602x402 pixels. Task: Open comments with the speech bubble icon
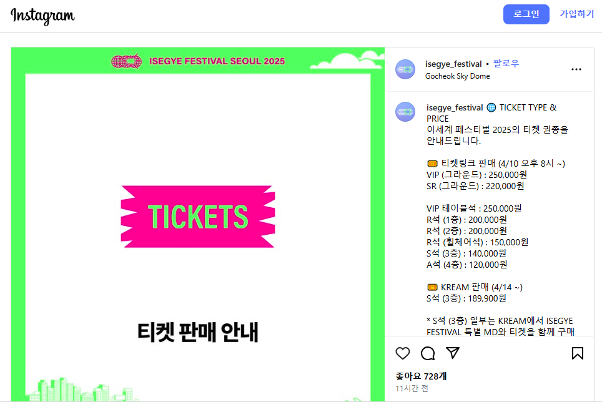click(x=428, y=353)
